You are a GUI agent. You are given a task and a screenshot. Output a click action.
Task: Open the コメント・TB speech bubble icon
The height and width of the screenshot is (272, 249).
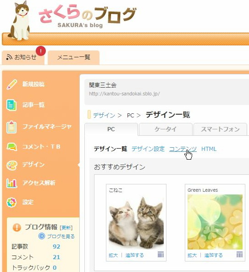point(11,147)
